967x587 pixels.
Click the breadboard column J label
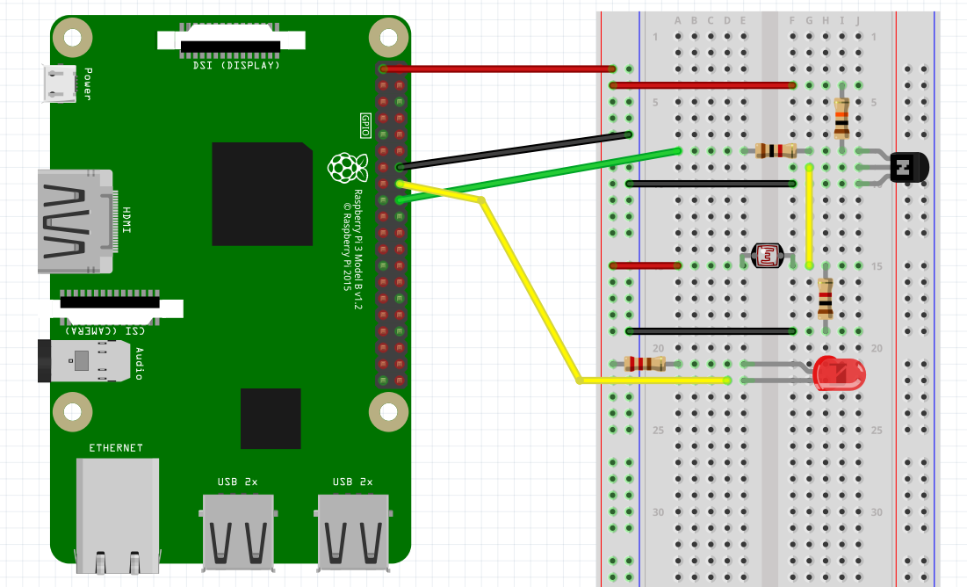click(x=858, y=20)
